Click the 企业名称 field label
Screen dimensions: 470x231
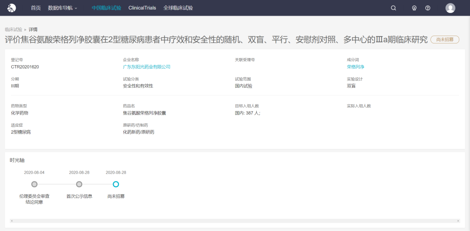[x=131, y=60]
